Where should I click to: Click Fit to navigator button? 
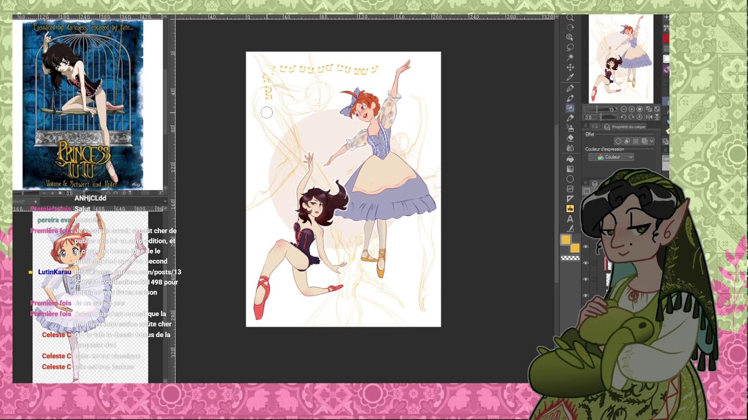pyautogui.click(x=639, y=109)
